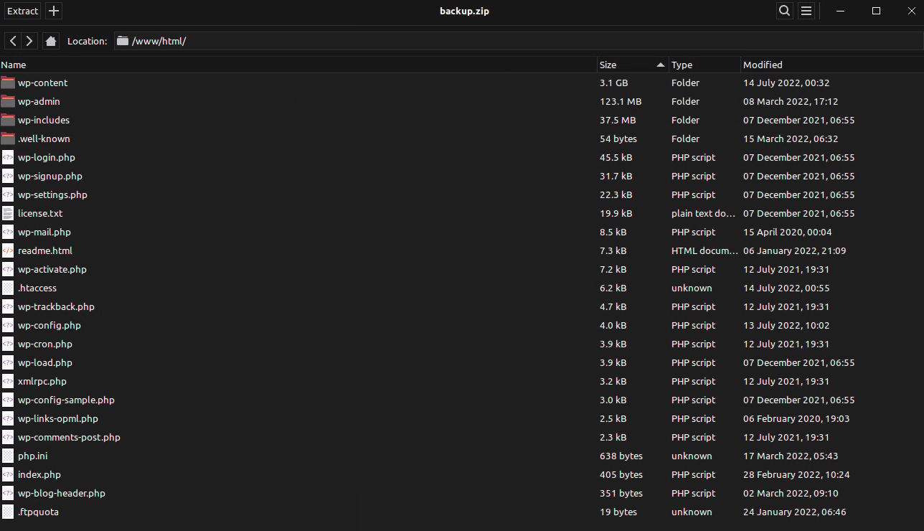The width and height of the screenshot is (924, 531).
Task: Click the 123.1 MB size value
Action: coord(621,101)
